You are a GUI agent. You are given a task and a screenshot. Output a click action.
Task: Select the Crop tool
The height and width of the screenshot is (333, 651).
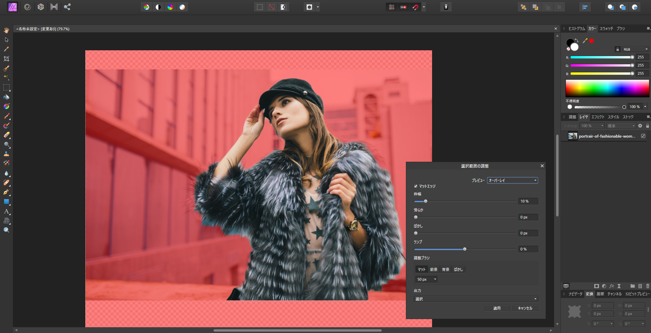point(6,58)
